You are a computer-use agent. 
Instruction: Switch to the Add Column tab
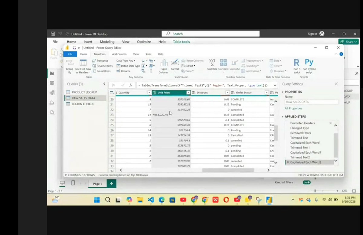[x=119, y=54]
